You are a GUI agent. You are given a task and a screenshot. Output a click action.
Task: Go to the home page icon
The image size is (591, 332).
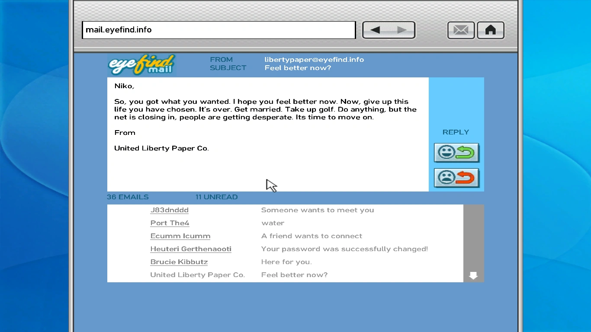(490, 30)
